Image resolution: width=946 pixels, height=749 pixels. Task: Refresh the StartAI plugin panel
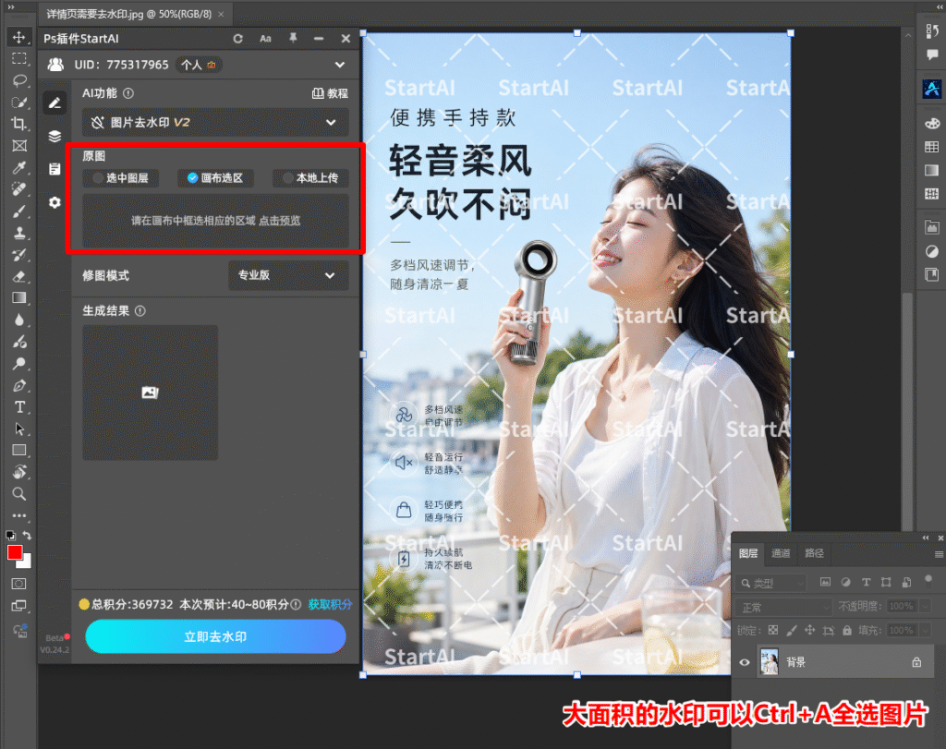click(237, 39)
